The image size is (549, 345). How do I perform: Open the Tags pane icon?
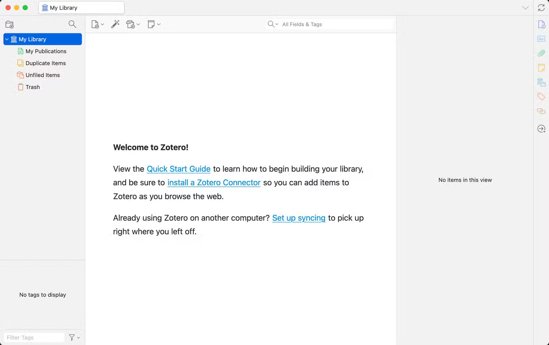click(x=541, y=97)
